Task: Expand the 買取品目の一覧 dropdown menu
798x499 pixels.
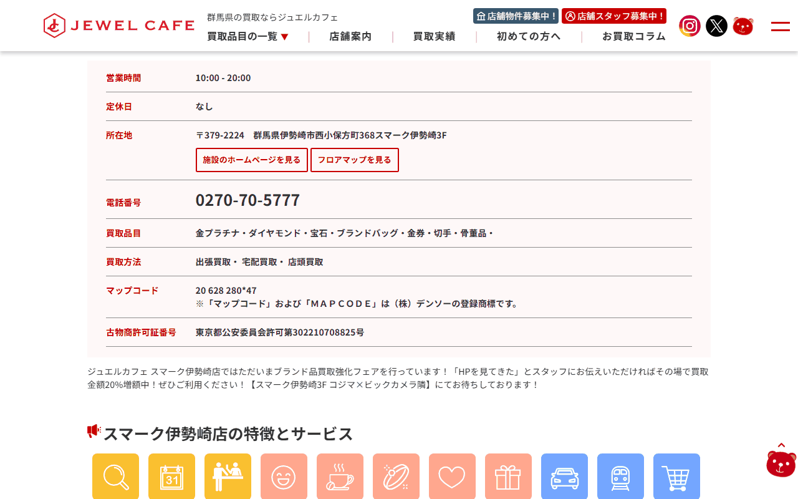Action: (248, 37)
